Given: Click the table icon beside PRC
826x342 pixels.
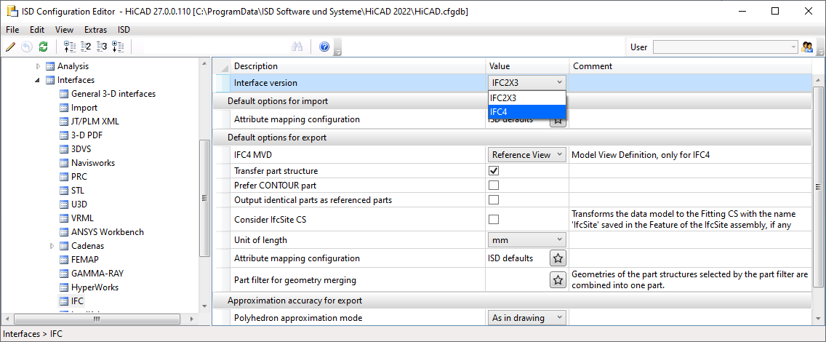Looking at the screenshot, I should tap(64, 177).
